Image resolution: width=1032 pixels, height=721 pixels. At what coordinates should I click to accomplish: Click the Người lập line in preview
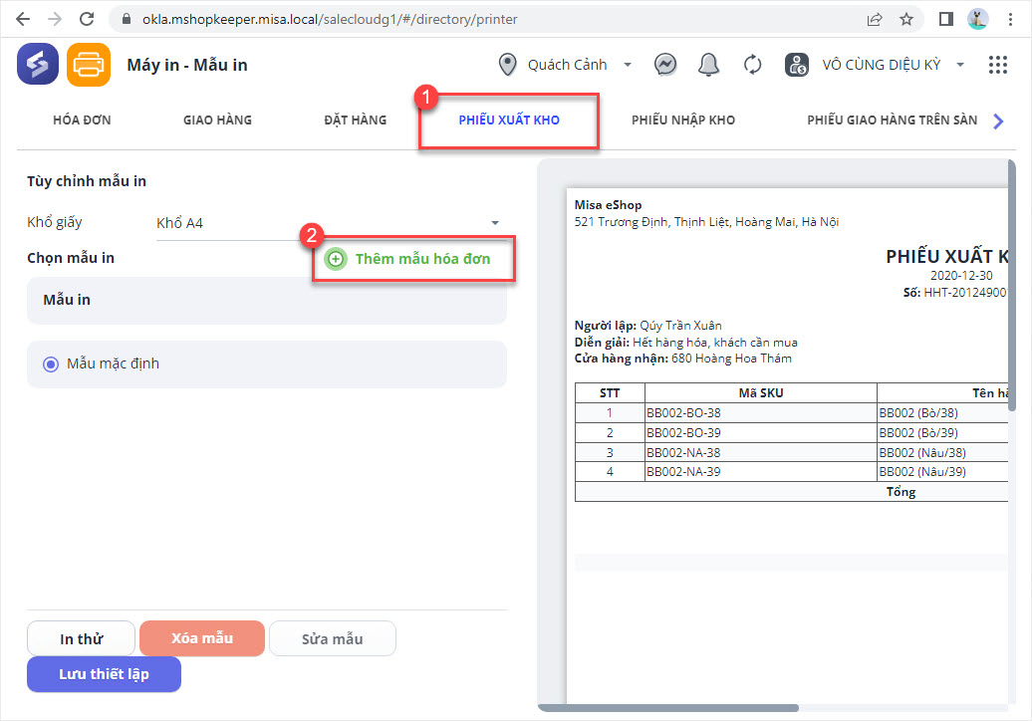(647, 325)
